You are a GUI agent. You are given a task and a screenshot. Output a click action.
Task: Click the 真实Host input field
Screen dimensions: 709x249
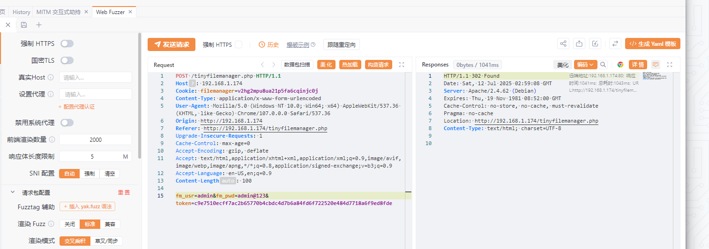(x=95, y=77)
